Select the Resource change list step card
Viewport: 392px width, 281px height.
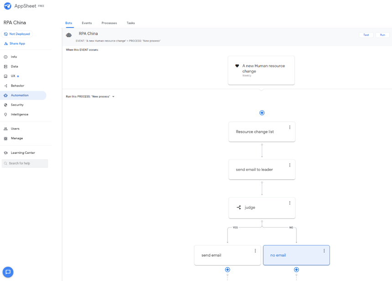(262, 132)
